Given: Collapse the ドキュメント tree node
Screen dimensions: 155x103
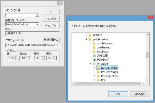Looking at the screenshot, I should pos(90,64).
